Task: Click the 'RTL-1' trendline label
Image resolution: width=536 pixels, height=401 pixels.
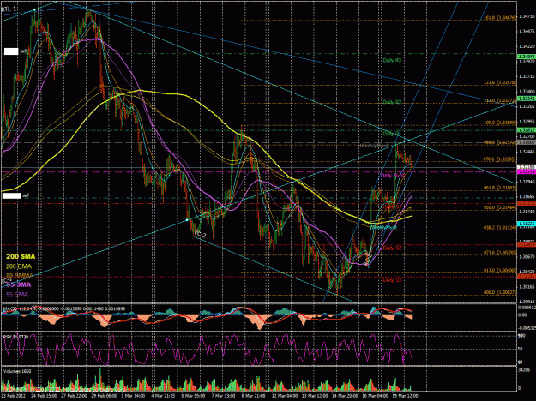Action: pos(7,9)
